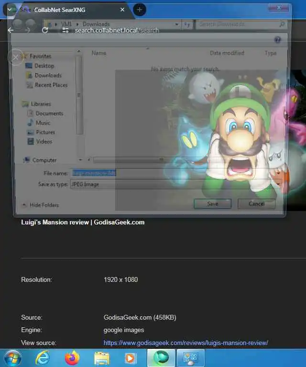Image resolution: width=306 pixels, height=367 pixels.
Task: Launch Internet Explorer from taskbar
Action: click(x=43, y=358)
